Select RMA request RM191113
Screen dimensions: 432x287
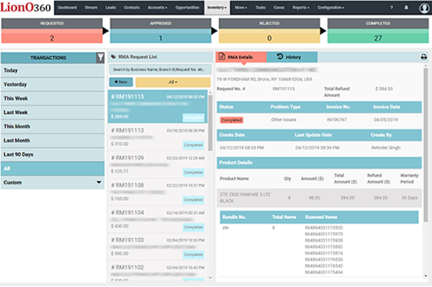pos(158,137)
